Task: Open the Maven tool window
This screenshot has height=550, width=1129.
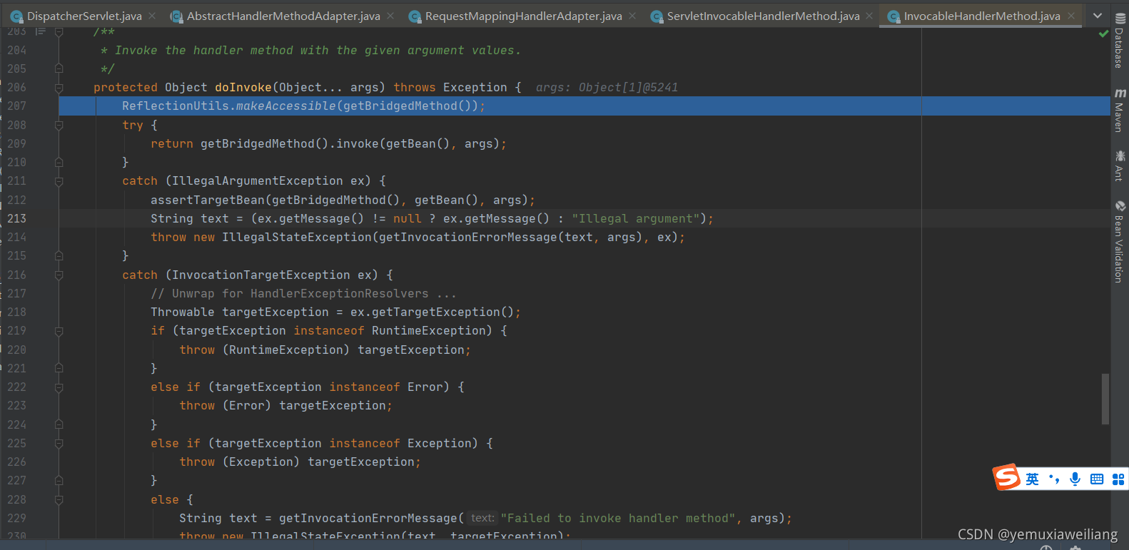Action: pos(1120,111)
